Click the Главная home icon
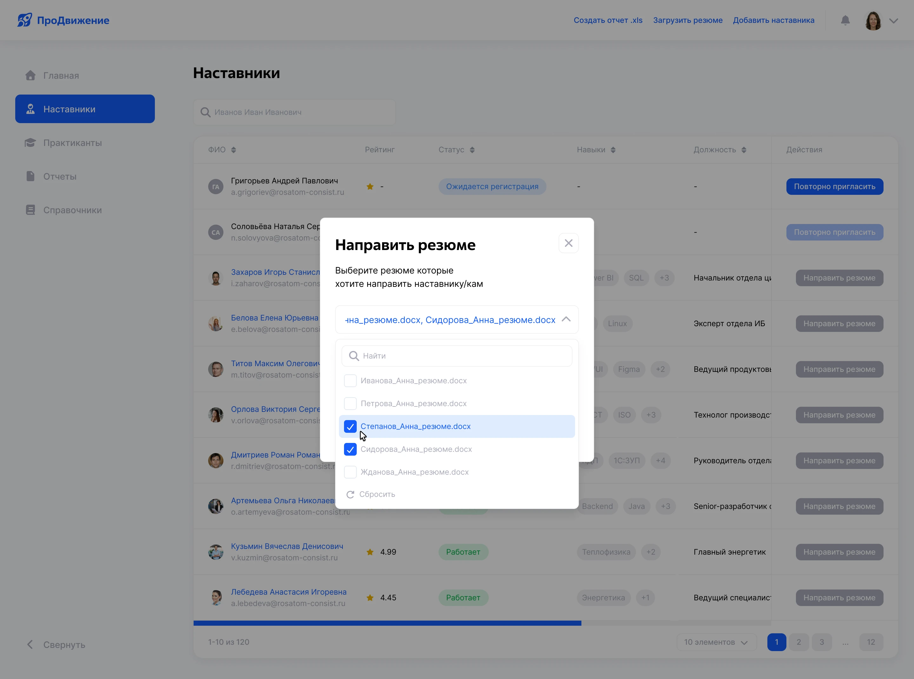Viewport: 914px width, 679px height. [x=30, y=76]
